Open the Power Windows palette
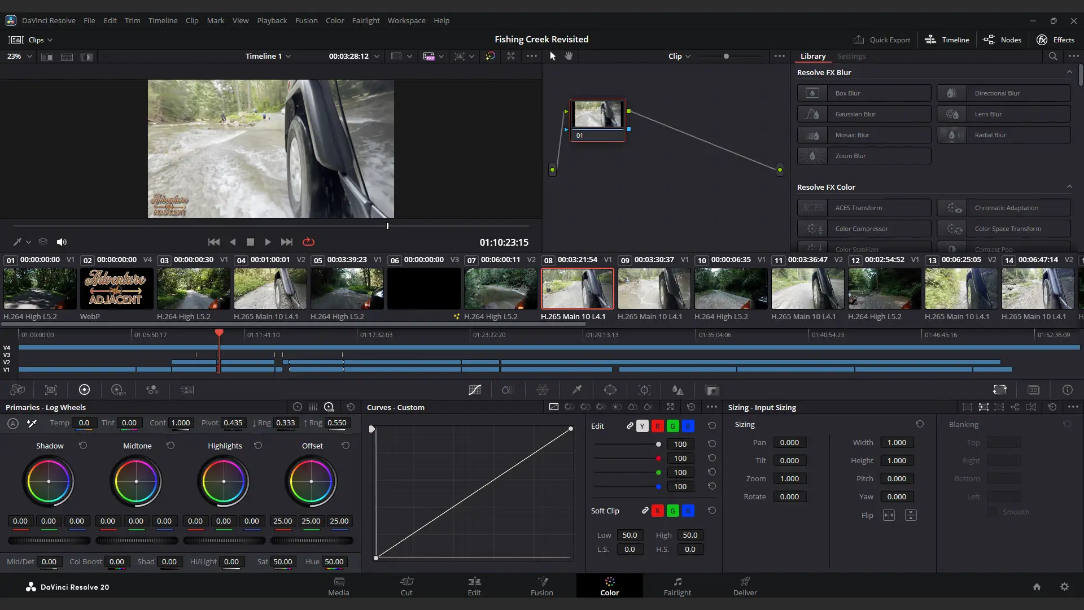 coord(611,390)
